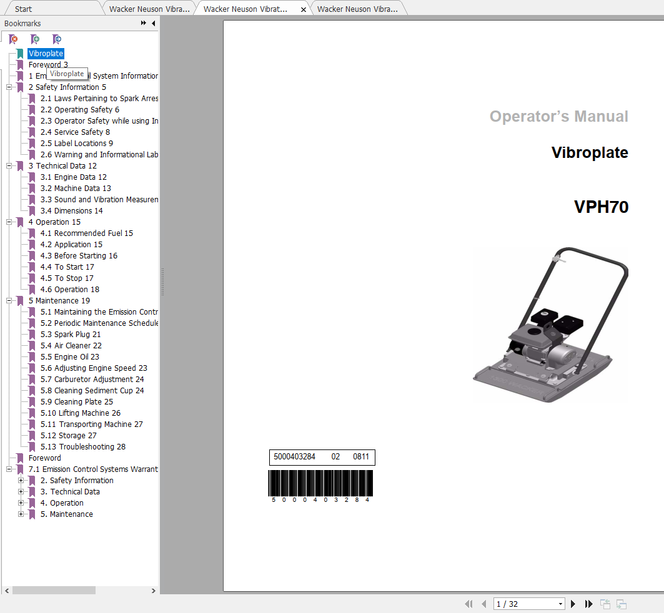Open 4.4 To Start 17 bookmark

click(x=67, y=267)
